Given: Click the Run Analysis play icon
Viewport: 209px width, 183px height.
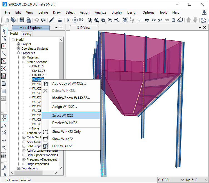Looking at the screenshot, I should pos(68,20).
